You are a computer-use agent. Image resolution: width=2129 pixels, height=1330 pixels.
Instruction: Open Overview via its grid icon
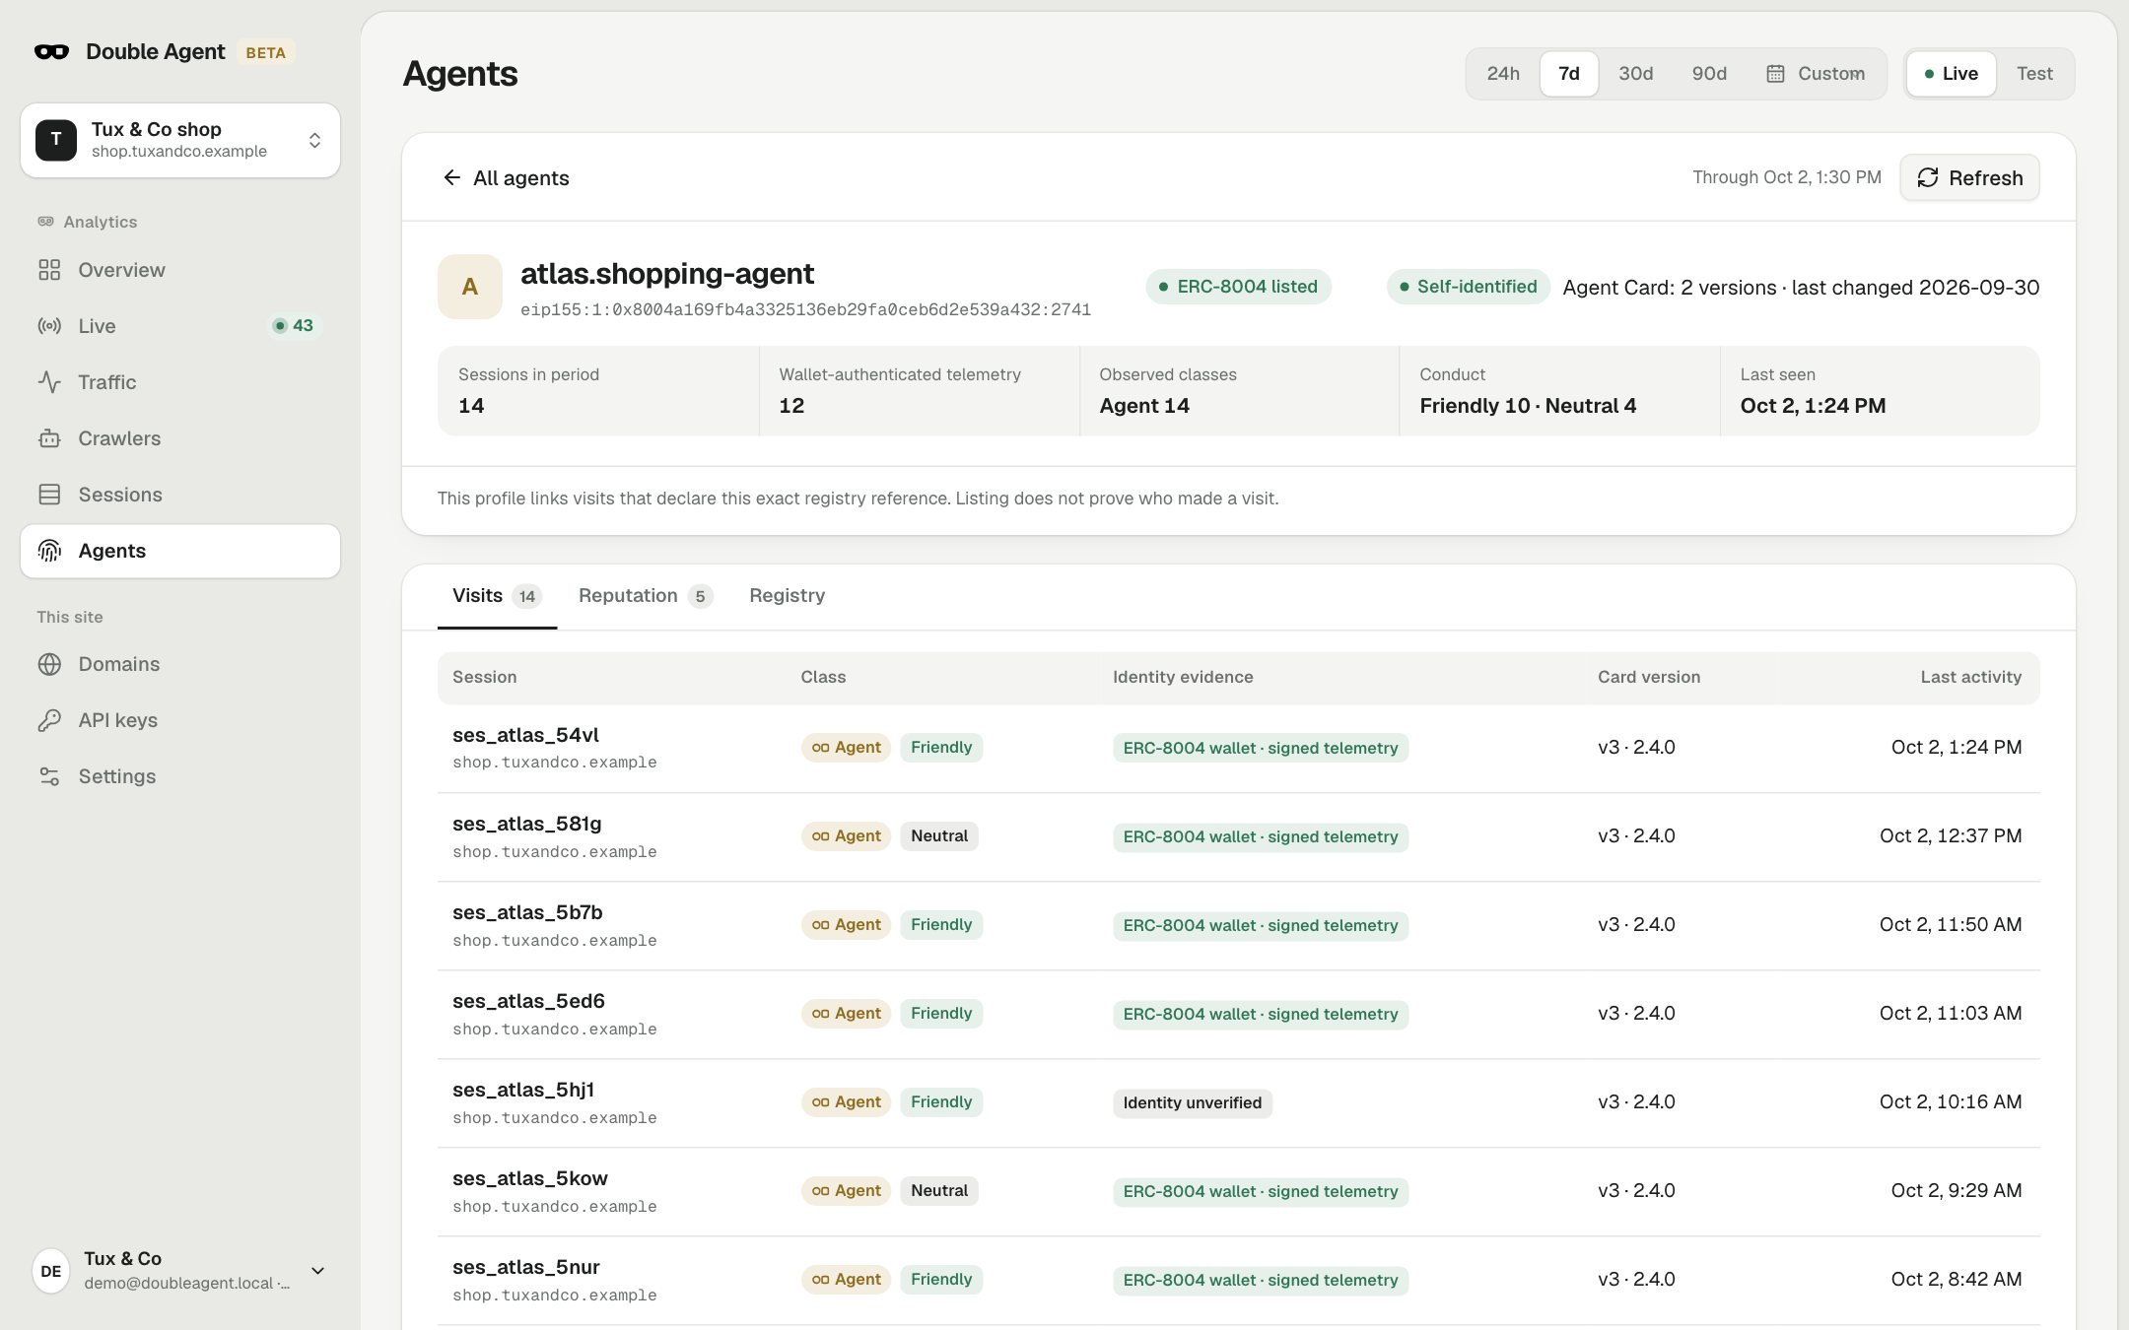coord(49,270)
